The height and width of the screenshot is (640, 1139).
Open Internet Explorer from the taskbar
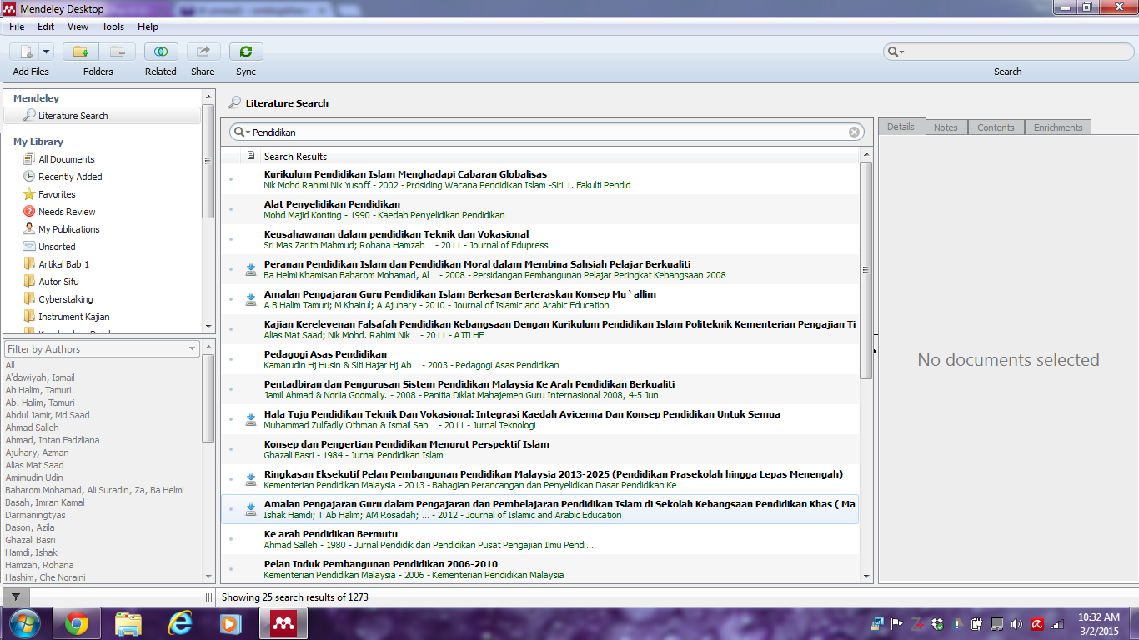point(180,623)
